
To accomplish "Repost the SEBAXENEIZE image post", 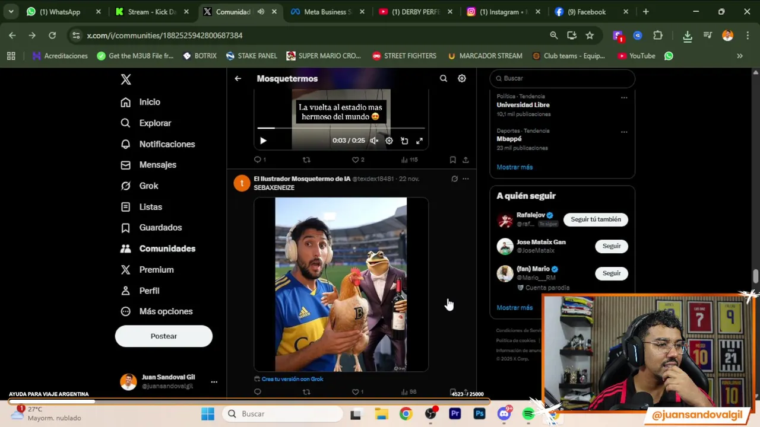I will pos(306,392).
